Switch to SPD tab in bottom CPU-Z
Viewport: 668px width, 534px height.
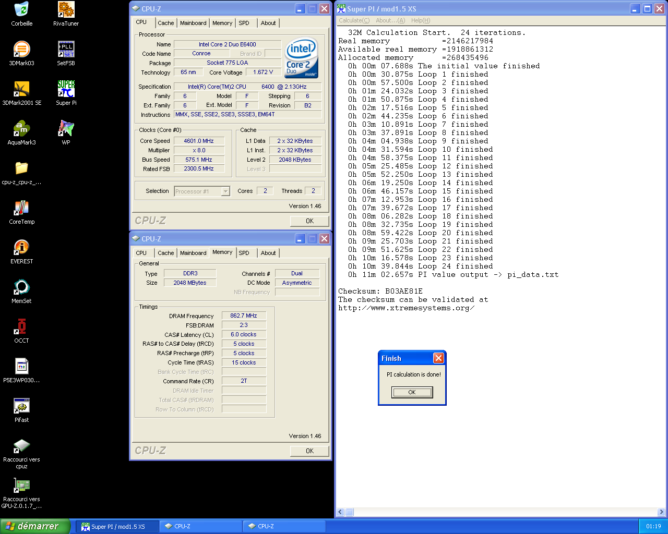(244, 253)
